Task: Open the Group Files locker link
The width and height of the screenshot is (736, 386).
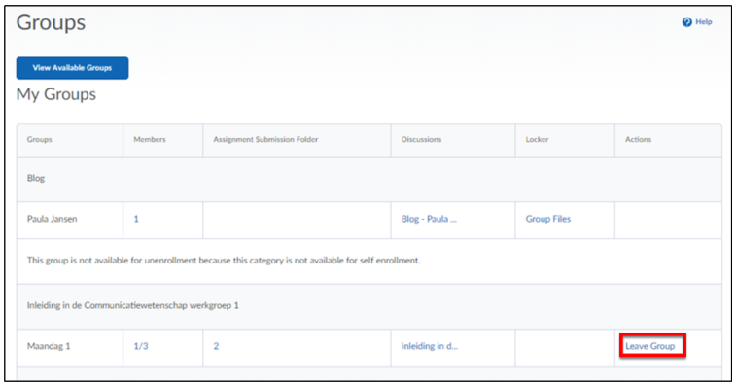Action: point(548,219)
